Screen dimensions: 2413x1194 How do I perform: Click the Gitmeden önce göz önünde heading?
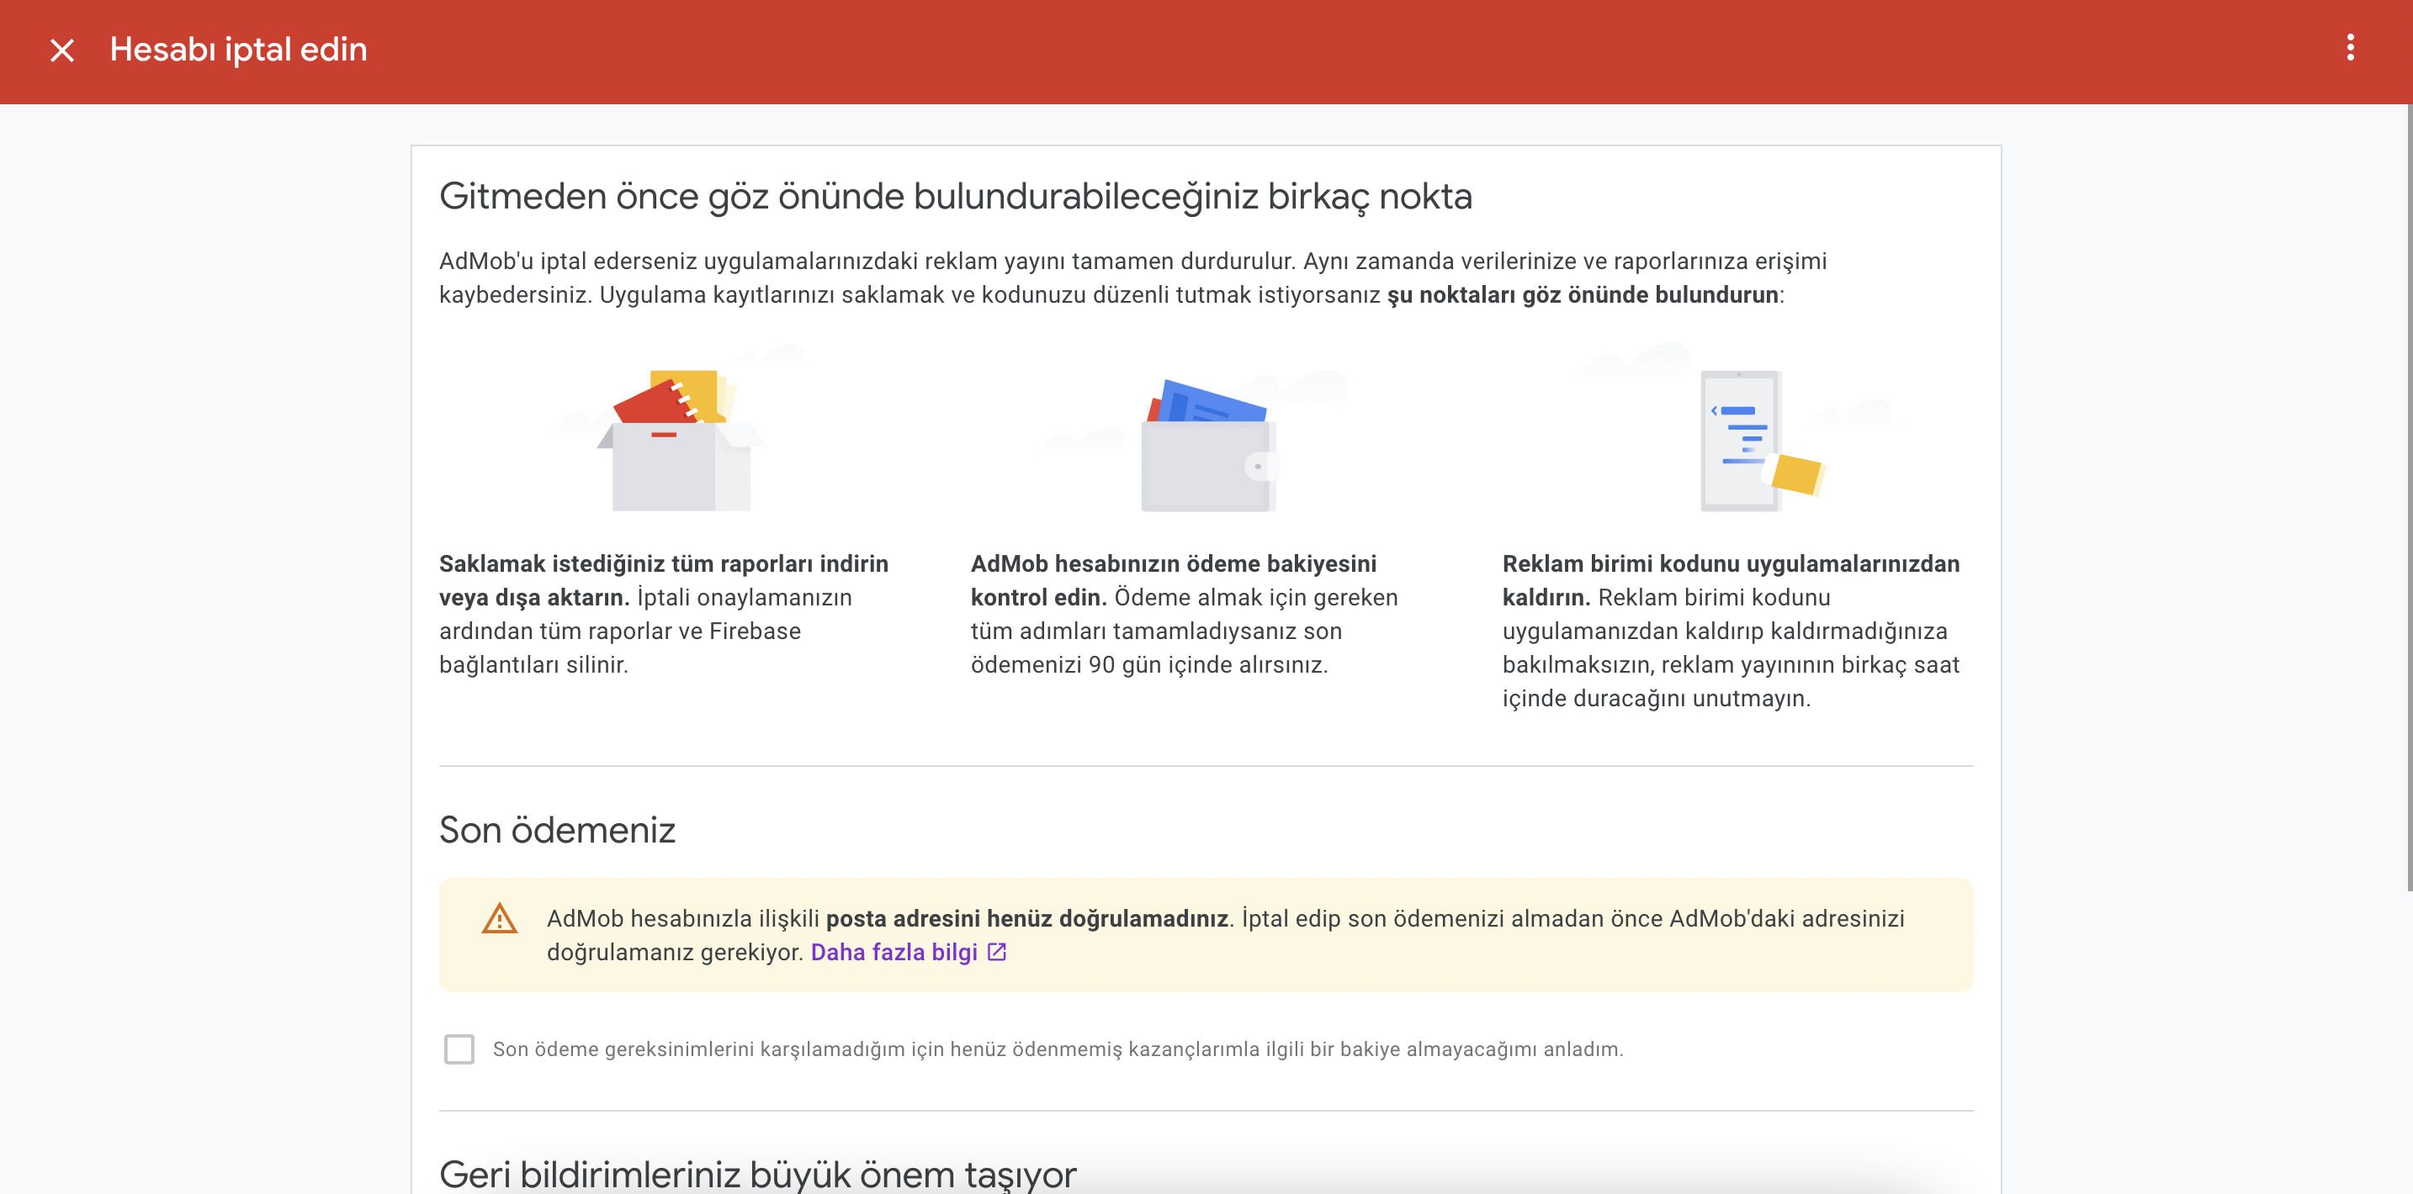pyautogui.click(x=955, y=197)
